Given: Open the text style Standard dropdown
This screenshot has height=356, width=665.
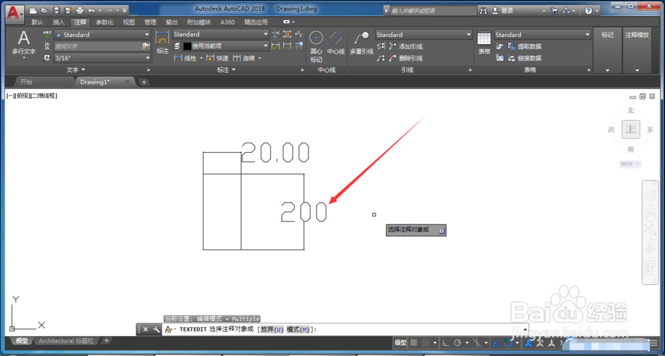Looking at the screenshot, I should [102, 35].
